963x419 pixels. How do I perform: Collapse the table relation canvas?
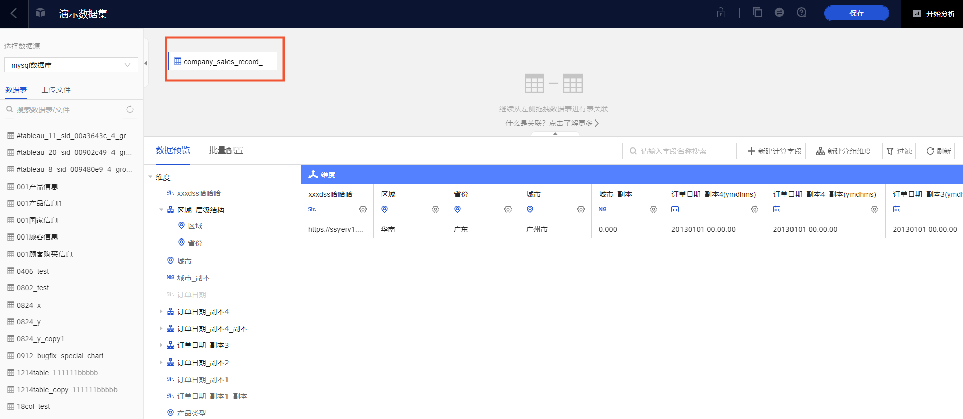coord(555,134)
